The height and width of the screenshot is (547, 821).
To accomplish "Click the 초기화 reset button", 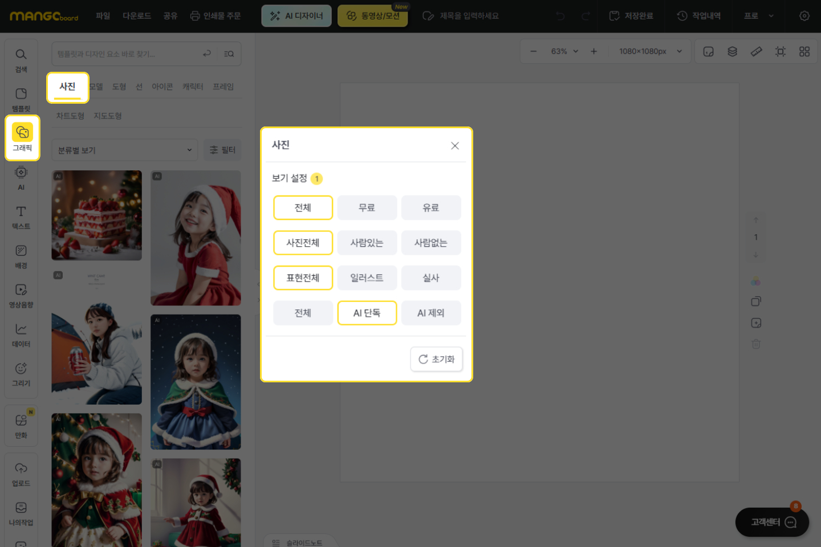I will click(436, 360).
